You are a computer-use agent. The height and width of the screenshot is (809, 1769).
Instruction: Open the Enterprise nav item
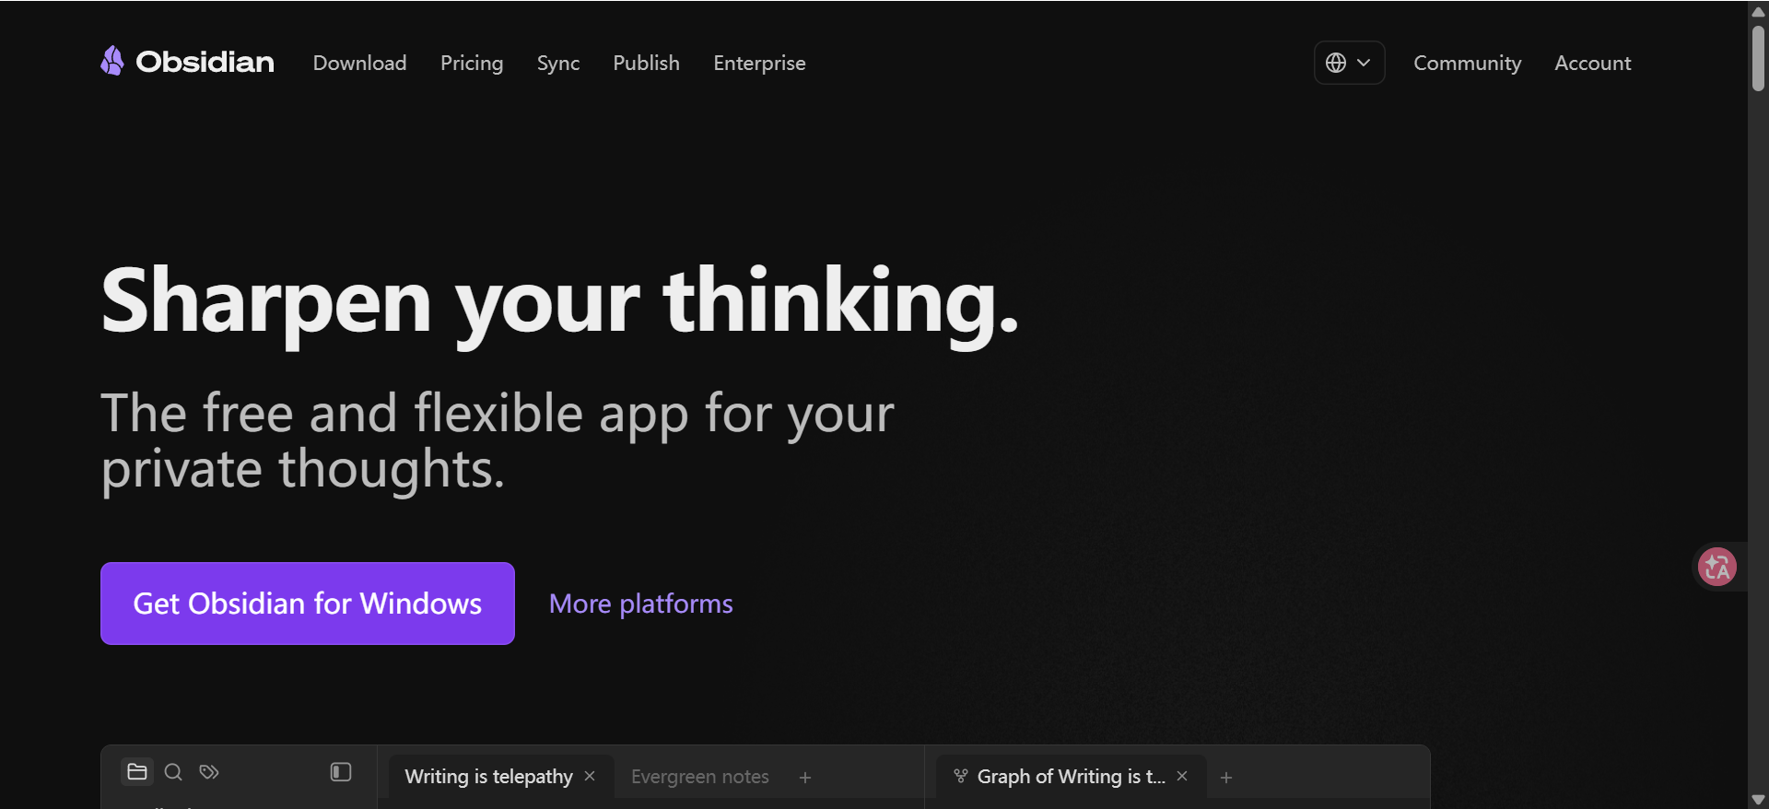759,63
